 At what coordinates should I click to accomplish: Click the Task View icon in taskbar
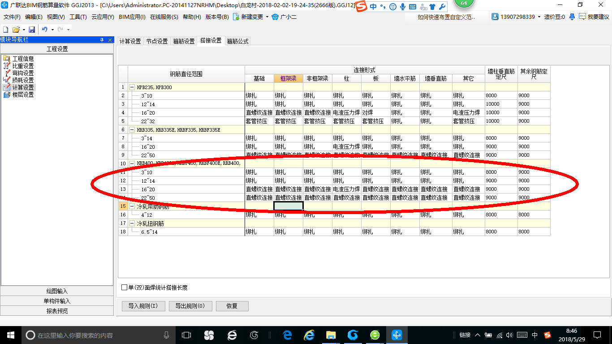[186, 335]
